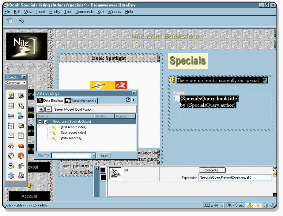
Task: Open the window size 322 x 441 popup
Action: pos(213,205)
